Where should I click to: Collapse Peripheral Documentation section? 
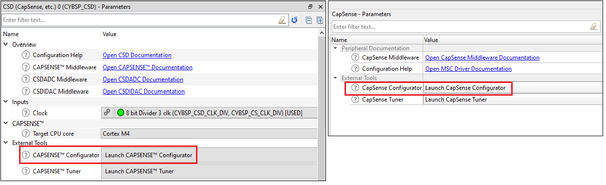335,48
